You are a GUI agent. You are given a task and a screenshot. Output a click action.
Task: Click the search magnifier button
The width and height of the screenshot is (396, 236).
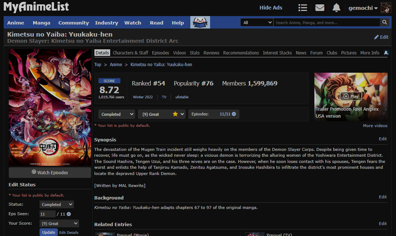384,22
